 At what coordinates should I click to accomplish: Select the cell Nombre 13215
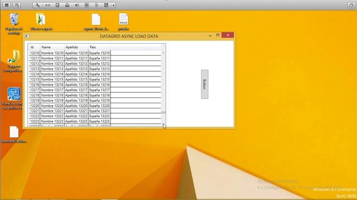coord(52,79)
